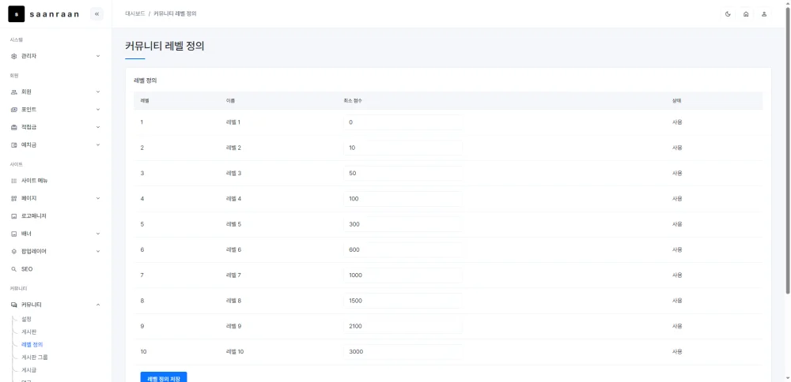Toggle dark mode with the moon icon
Screen dimensions: 791x382
coord(728,14)
